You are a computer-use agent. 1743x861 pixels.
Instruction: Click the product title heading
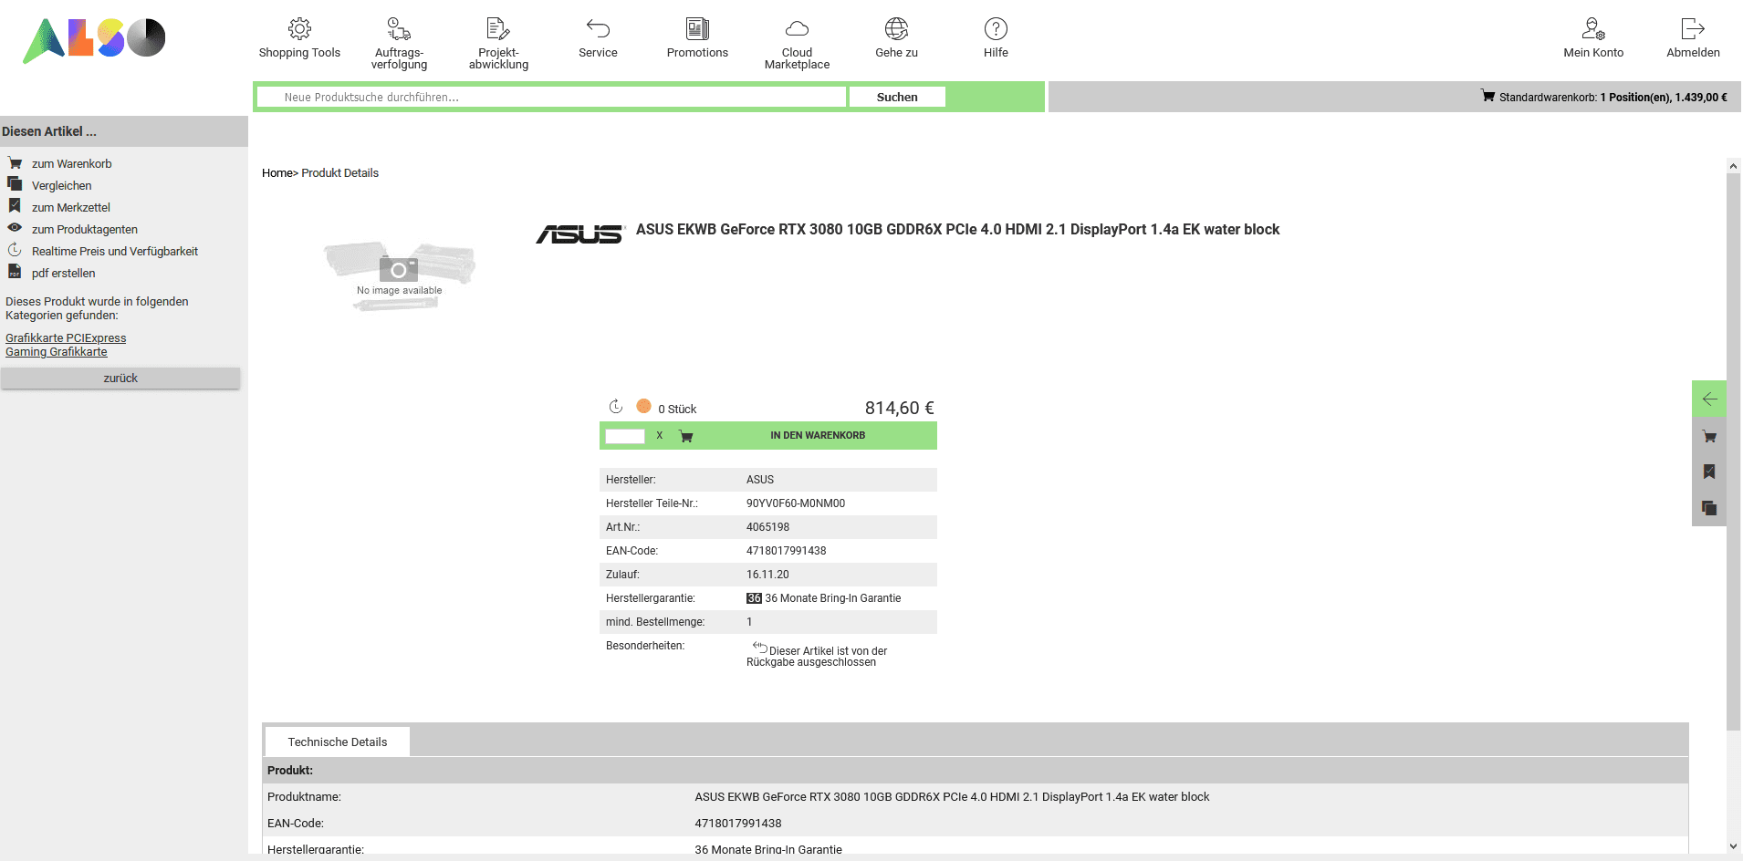coord(957,230)
